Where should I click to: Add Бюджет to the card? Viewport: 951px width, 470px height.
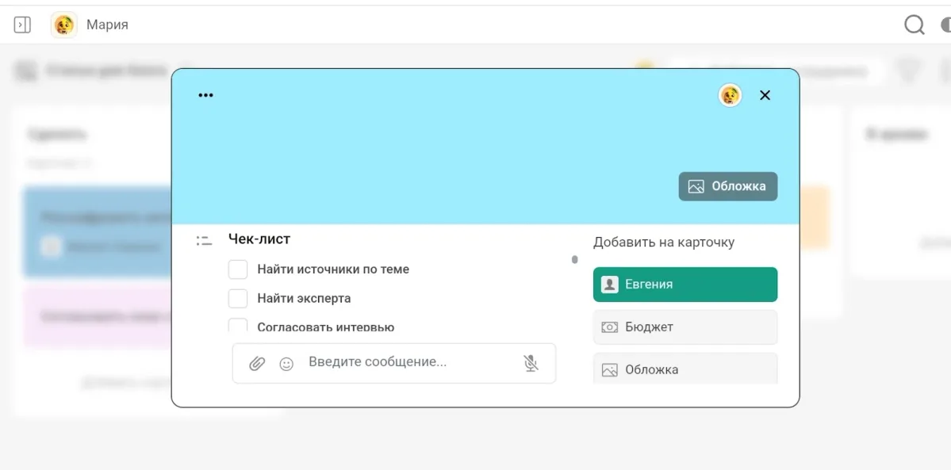pyautogui.click(x=684, y=327)
